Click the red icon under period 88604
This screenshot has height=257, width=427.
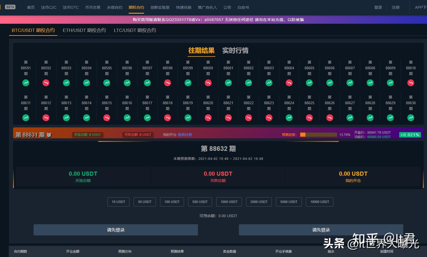pos(289,83)
